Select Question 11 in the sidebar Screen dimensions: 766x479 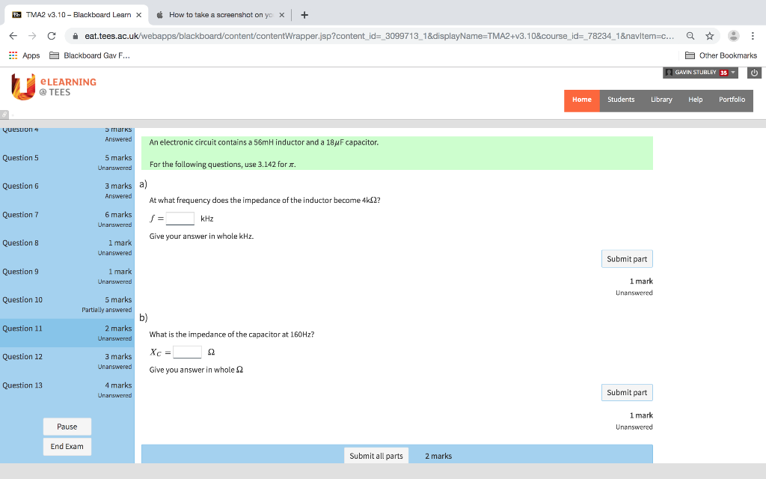tap(67, 333)
